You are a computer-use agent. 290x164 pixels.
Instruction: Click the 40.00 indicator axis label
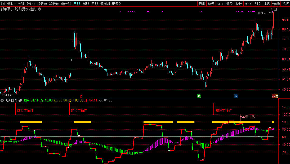tap(286, 145)
